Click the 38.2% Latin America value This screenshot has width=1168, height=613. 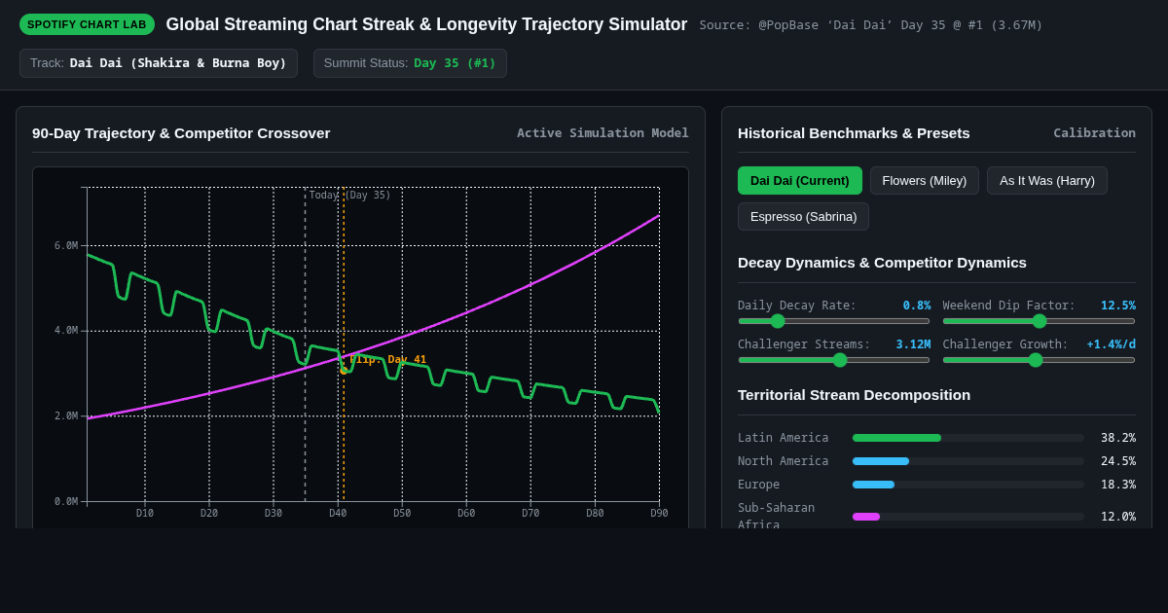click(1117, 438)
